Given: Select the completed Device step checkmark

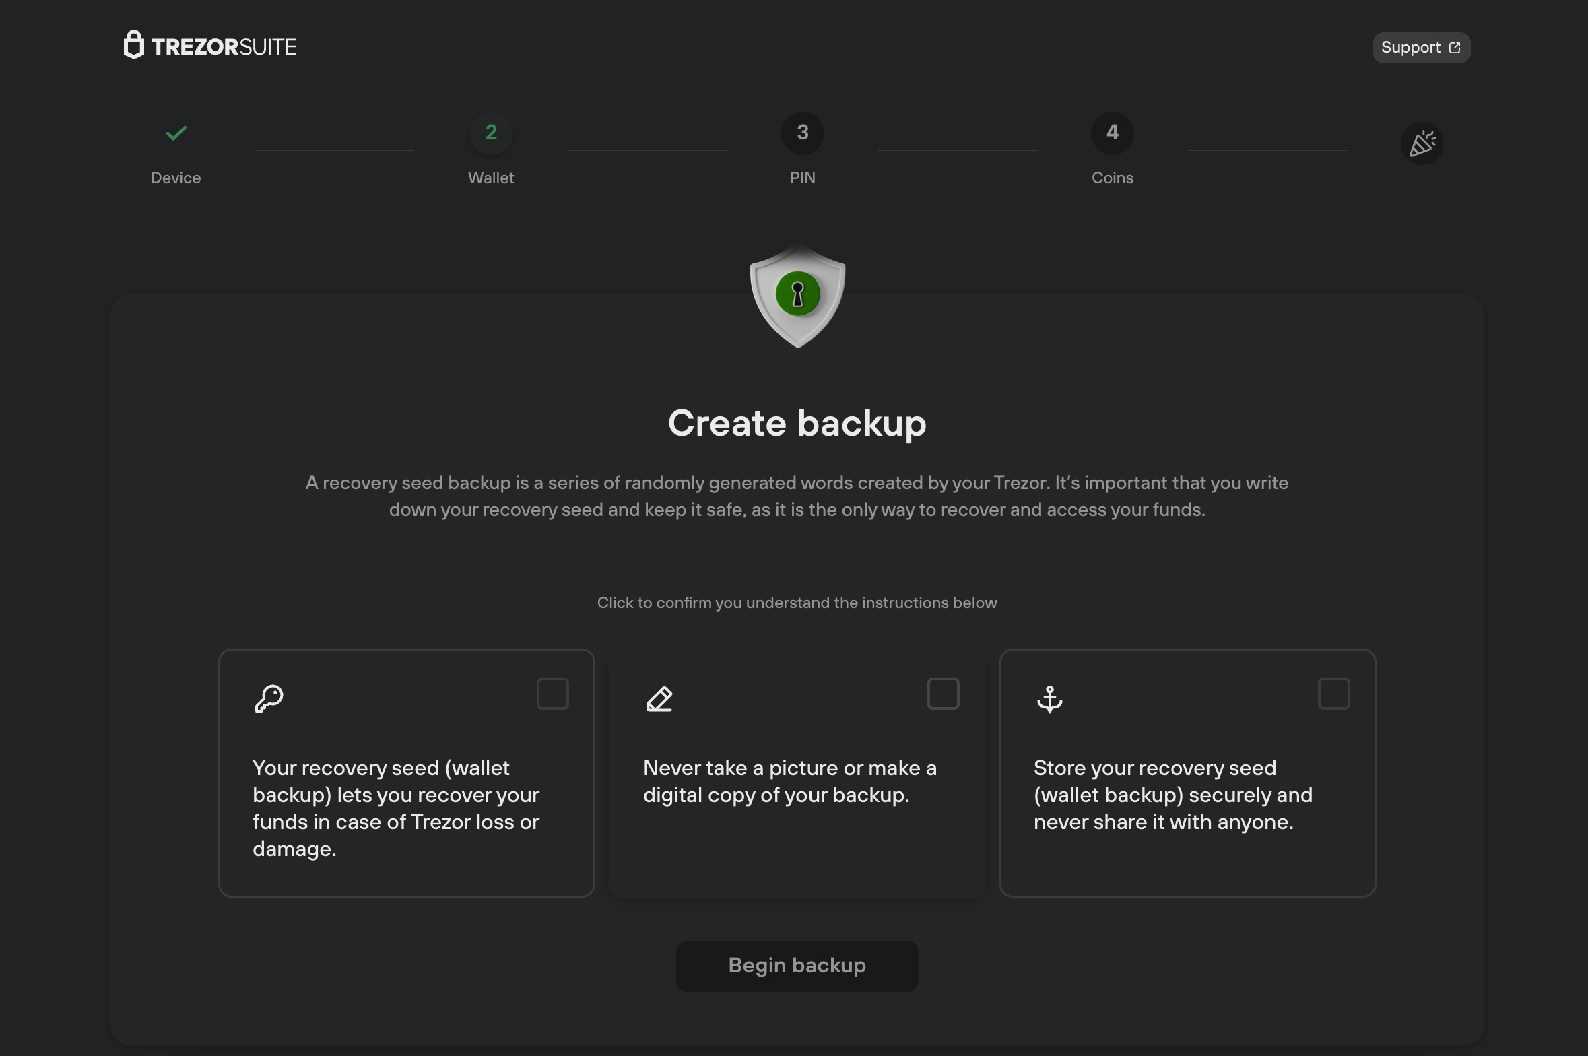Looking at the screenshot, I should (176, 133).
